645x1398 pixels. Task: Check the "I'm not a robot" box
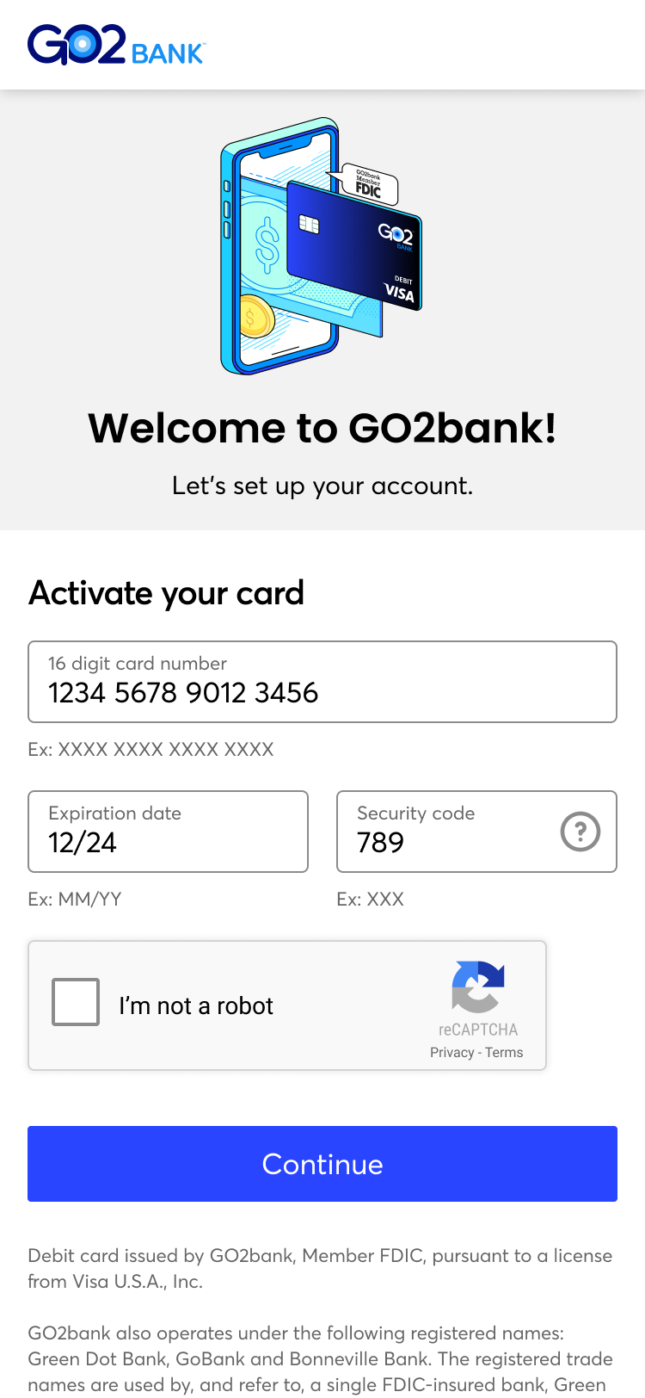tap(76, 1002)
